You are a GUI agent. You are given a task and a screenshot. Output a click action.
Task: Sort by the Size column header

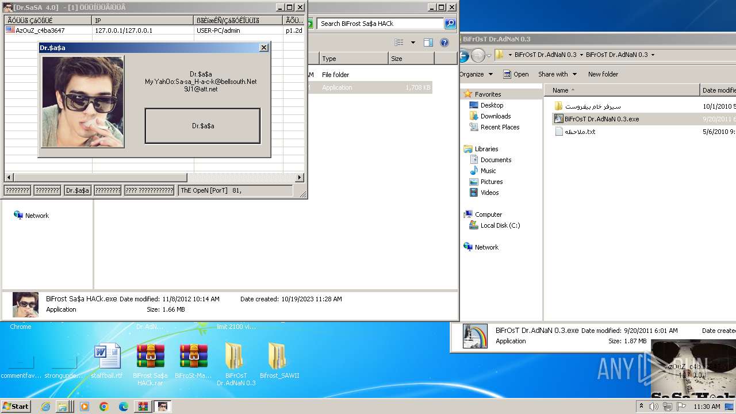[x=411, y=59]
